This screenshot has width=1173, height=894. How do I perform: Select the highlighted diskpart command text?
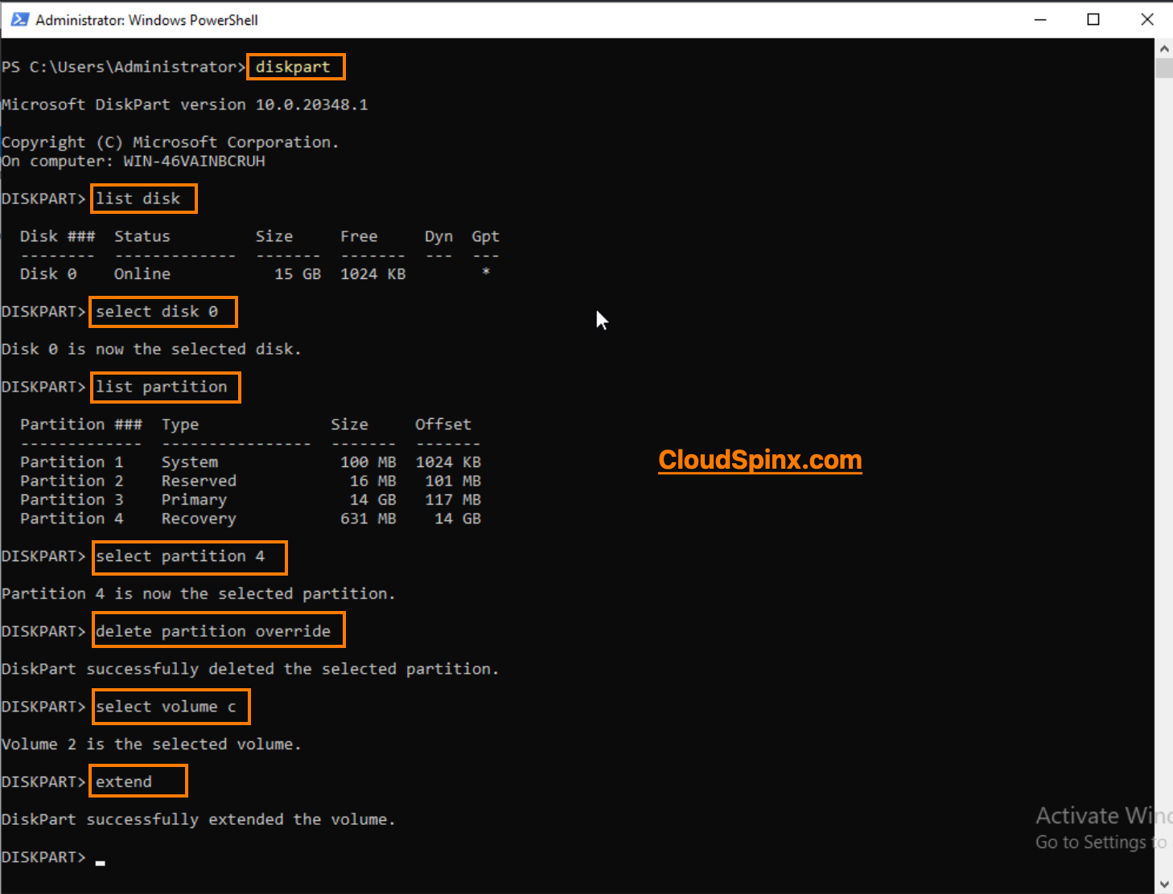pyautogui.click(x=294, y=67)
